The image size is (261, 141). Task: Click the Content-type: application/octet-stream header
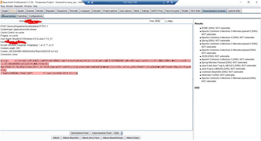point(19,29)
